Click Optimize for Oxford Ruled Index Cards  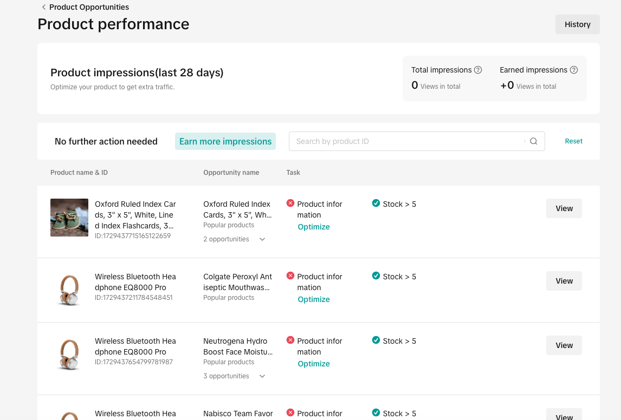click(x=314, y=227)
